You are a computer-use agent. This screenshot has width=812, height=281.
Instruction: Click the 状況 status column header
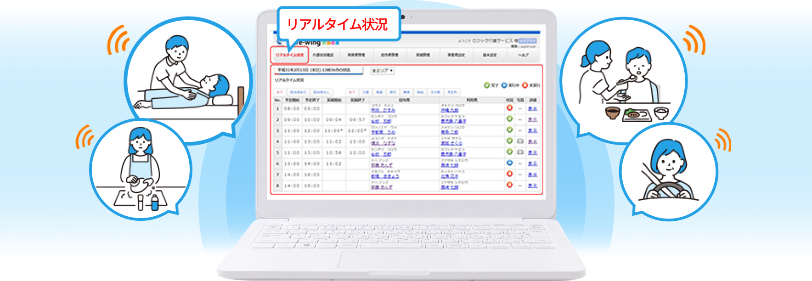coord(509,100)
